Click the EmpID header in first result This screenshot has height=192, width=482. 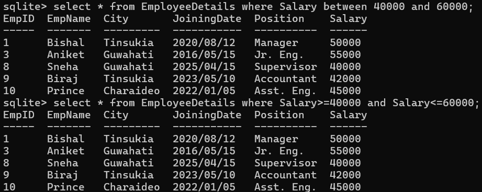(x=18, y=19)
